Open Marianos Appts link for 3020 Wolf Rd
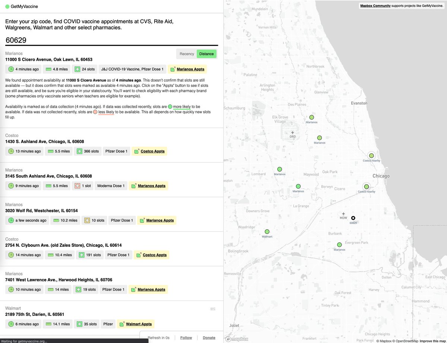Viewport: 447px width, 343px height. (x=156, y=220)
